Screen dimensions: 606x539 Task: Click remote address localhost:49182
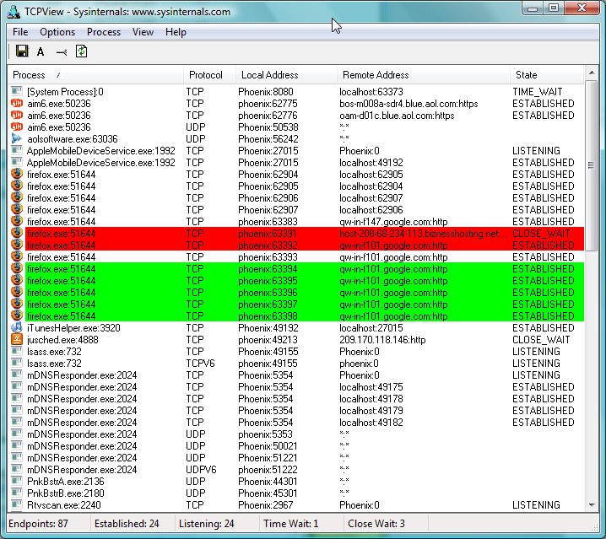[x=371, y=423]
